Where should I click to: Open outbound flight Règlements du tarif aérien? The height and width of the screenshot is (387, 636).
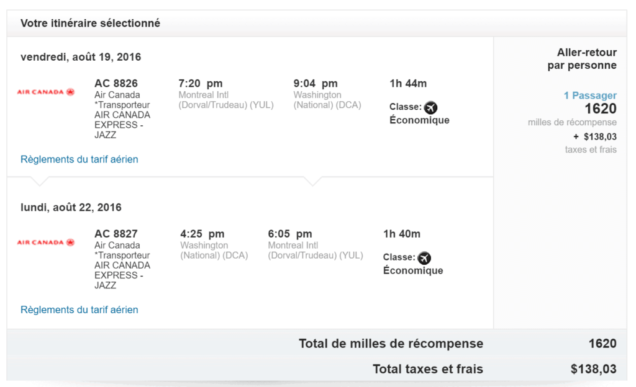79,159
